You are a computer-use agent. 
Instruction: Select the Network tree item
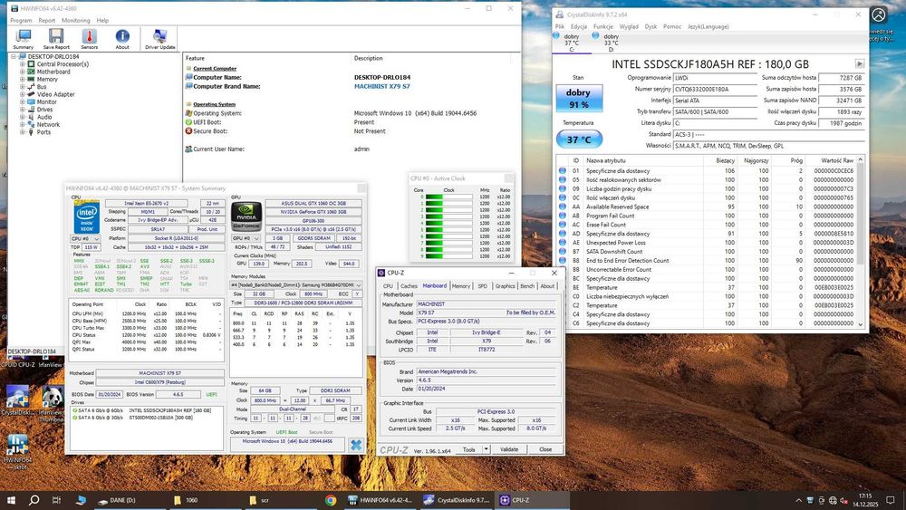coord(48,124)
